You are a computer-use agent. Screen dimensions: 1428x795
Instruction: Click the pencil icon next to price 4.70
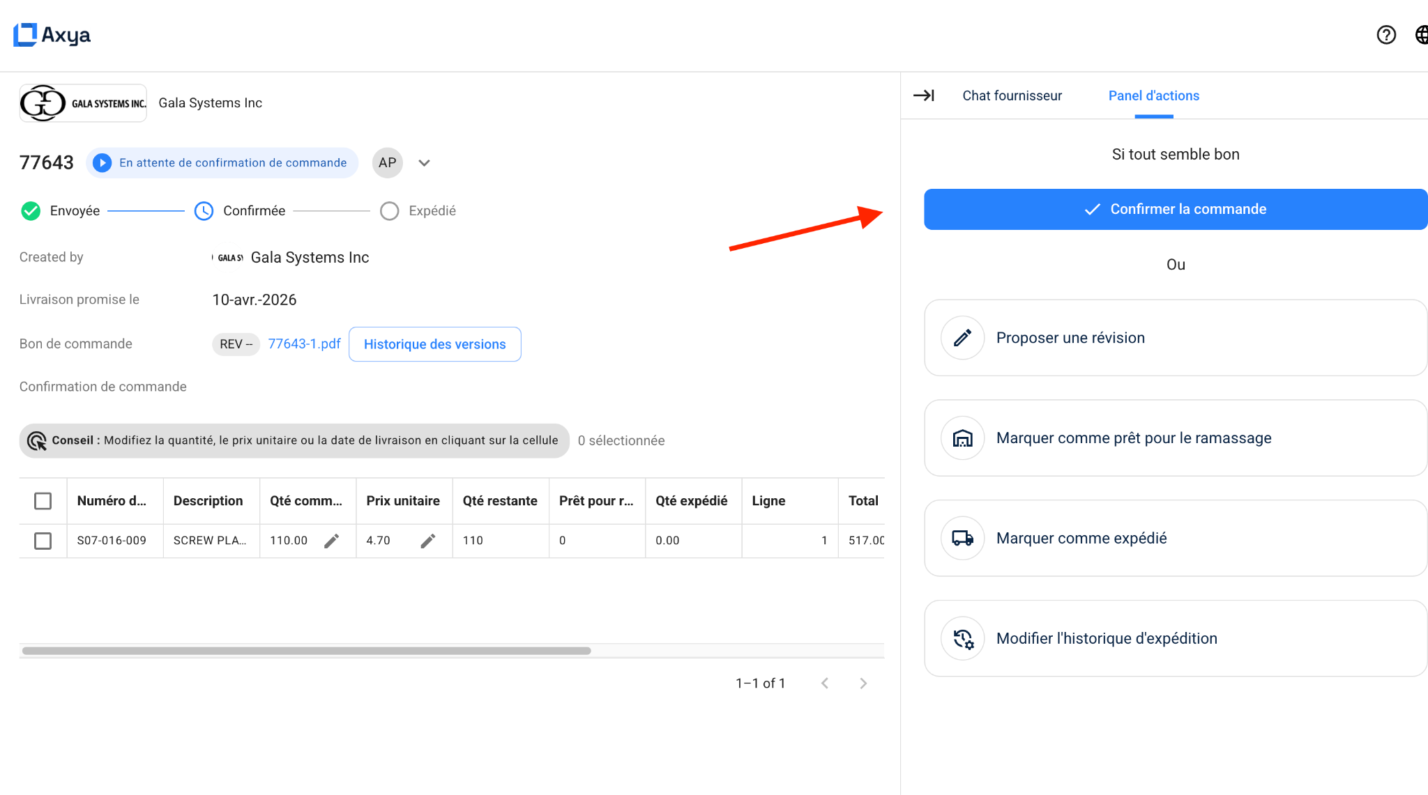point(429,541)
